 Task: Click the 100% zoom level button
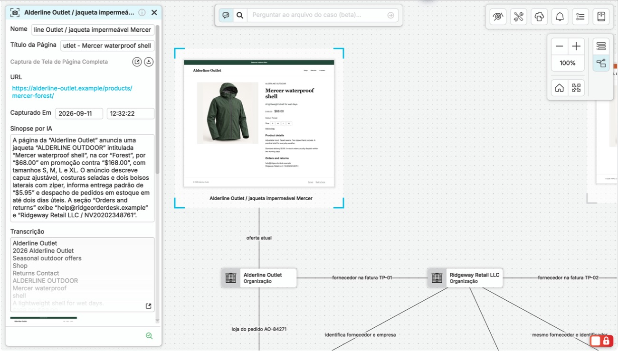[x=568, y=63]
